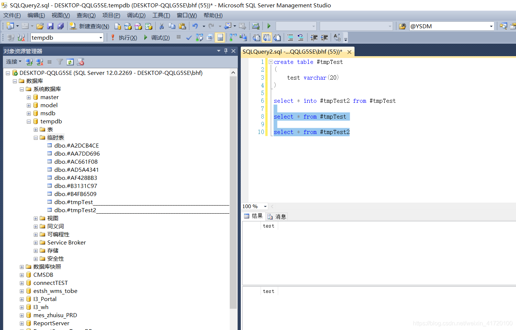This screenshot has height=330, width=516.
Task: Open the 编辑(E) menu
Action: [x=36, y=15]
